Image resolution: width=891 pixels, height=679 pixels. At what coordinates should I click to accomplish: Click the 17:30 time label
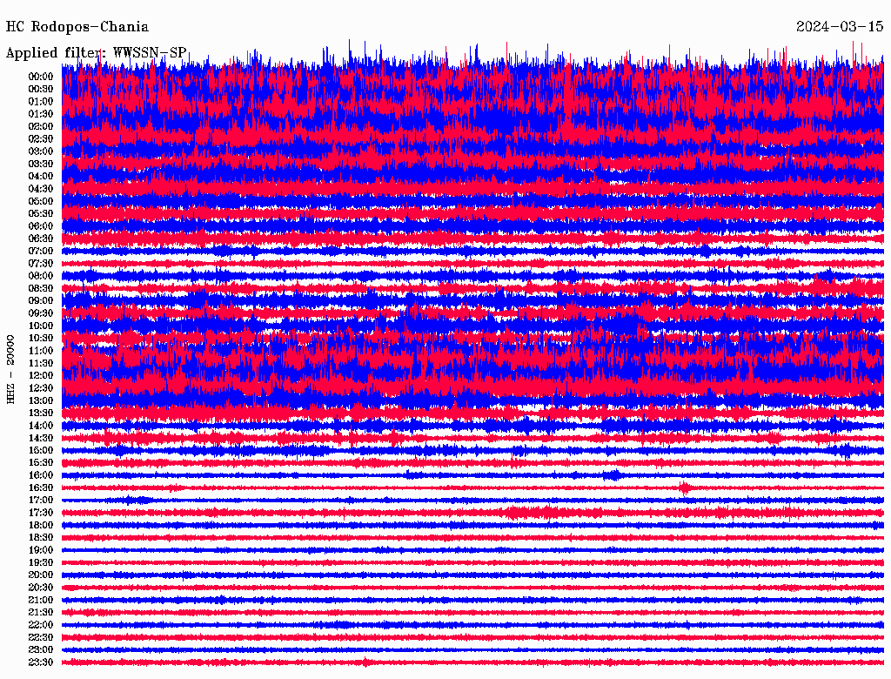tap(41, 513)
